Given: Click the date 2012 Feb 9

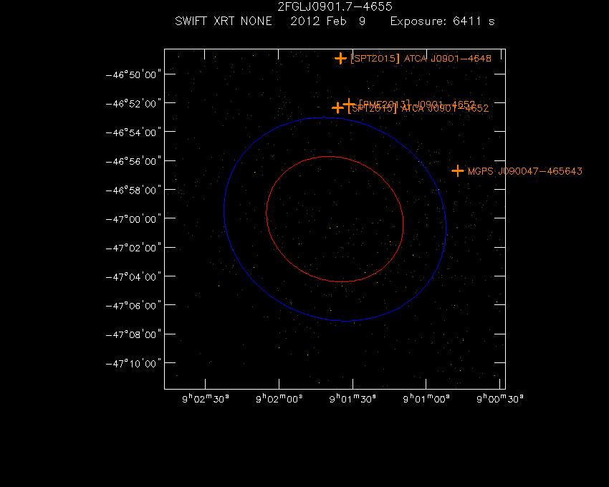Looking at the screenshot, I should 328,21.
